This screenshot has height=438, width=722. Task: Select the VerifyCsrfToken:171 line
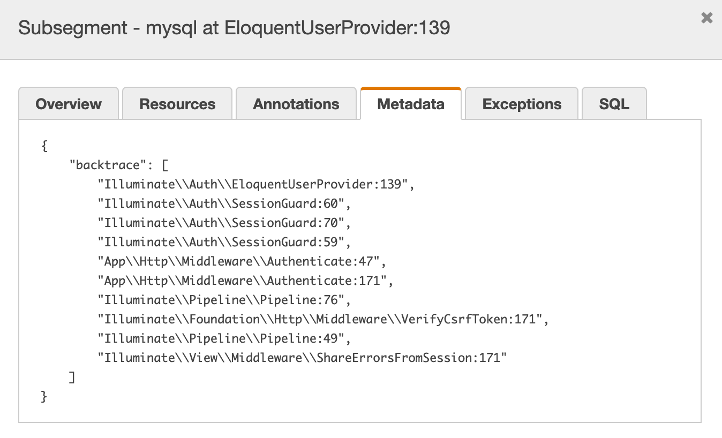click(x=324, y=319)
